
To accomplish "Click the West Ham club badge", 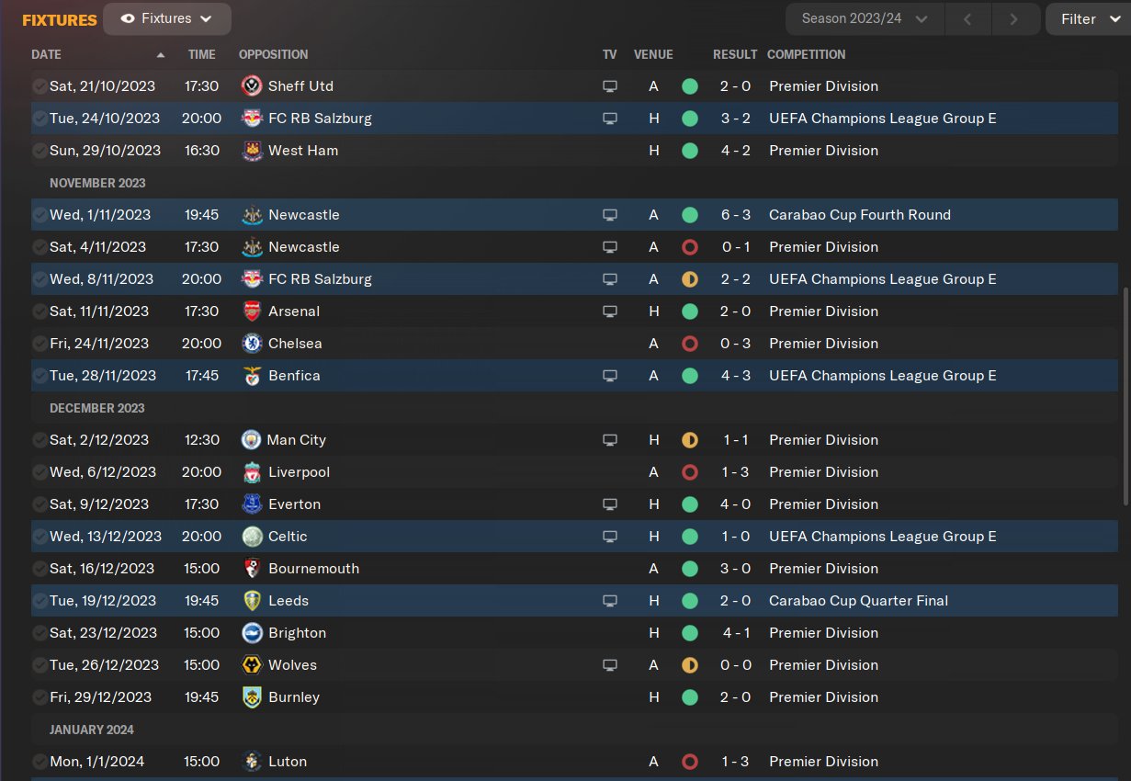I will pyautogui.click(x=251, y=151).
